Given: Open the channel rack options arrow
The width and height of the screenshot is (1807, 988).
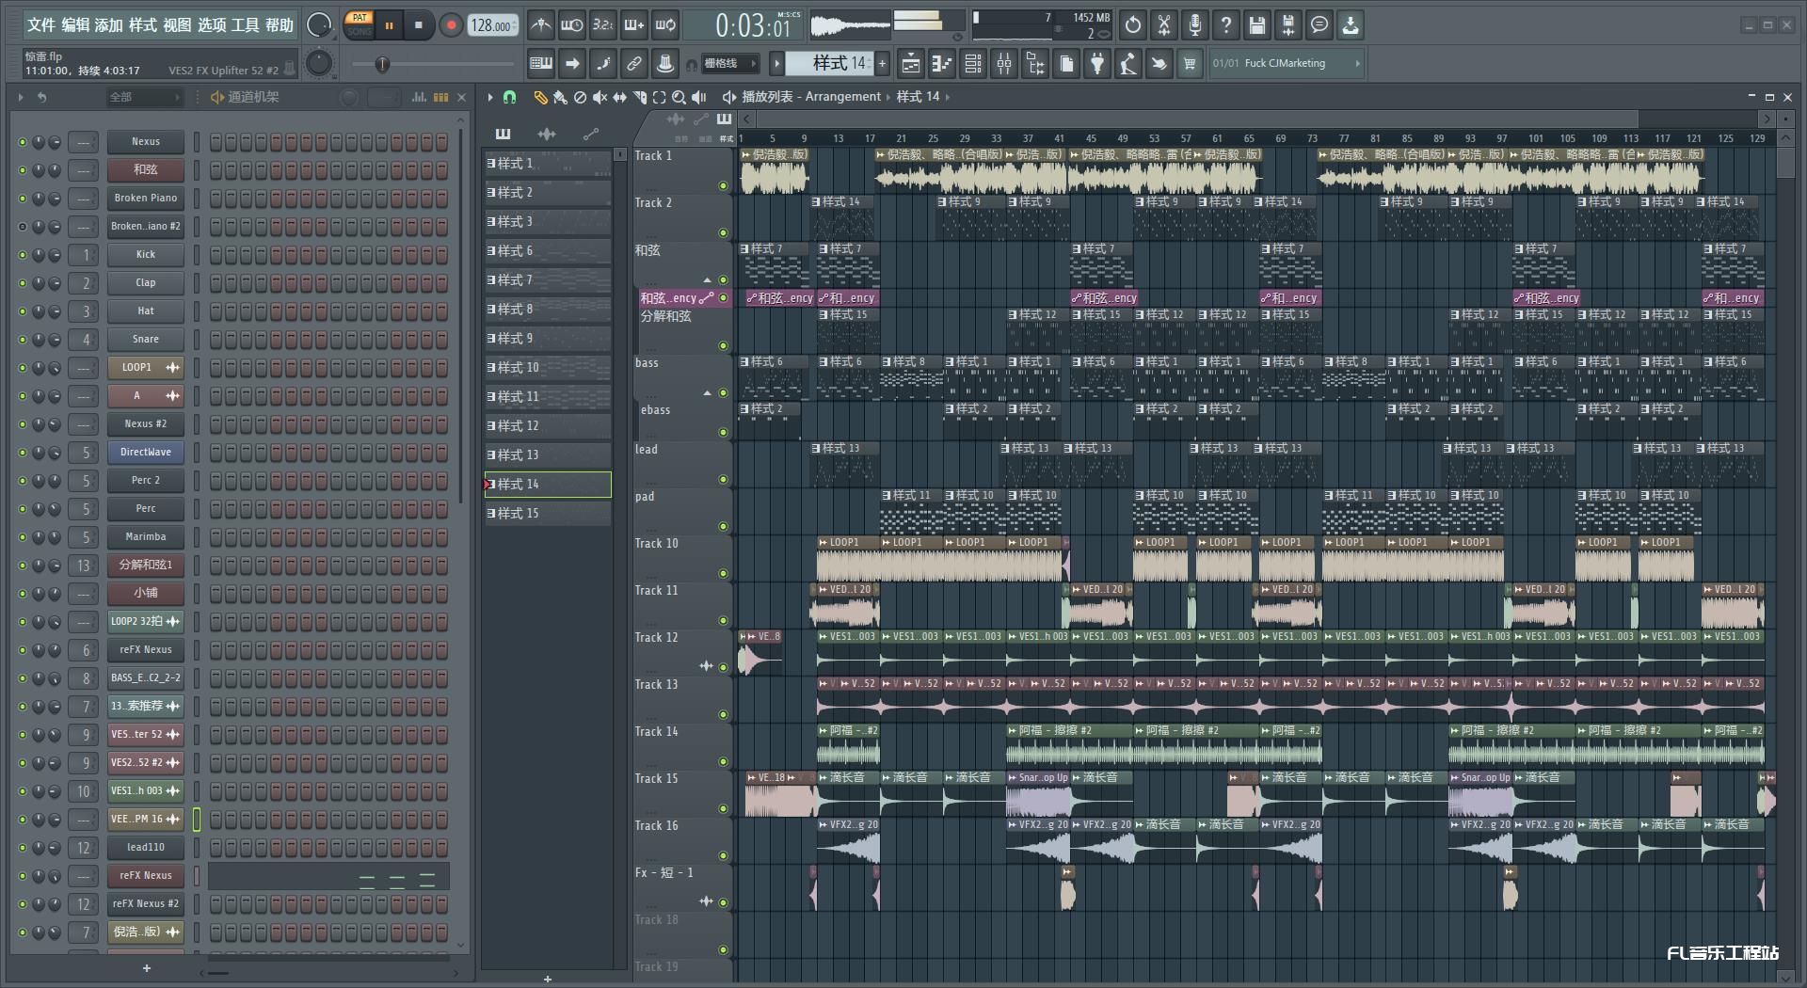Looking at the screenshot, I should coord(21,97).
